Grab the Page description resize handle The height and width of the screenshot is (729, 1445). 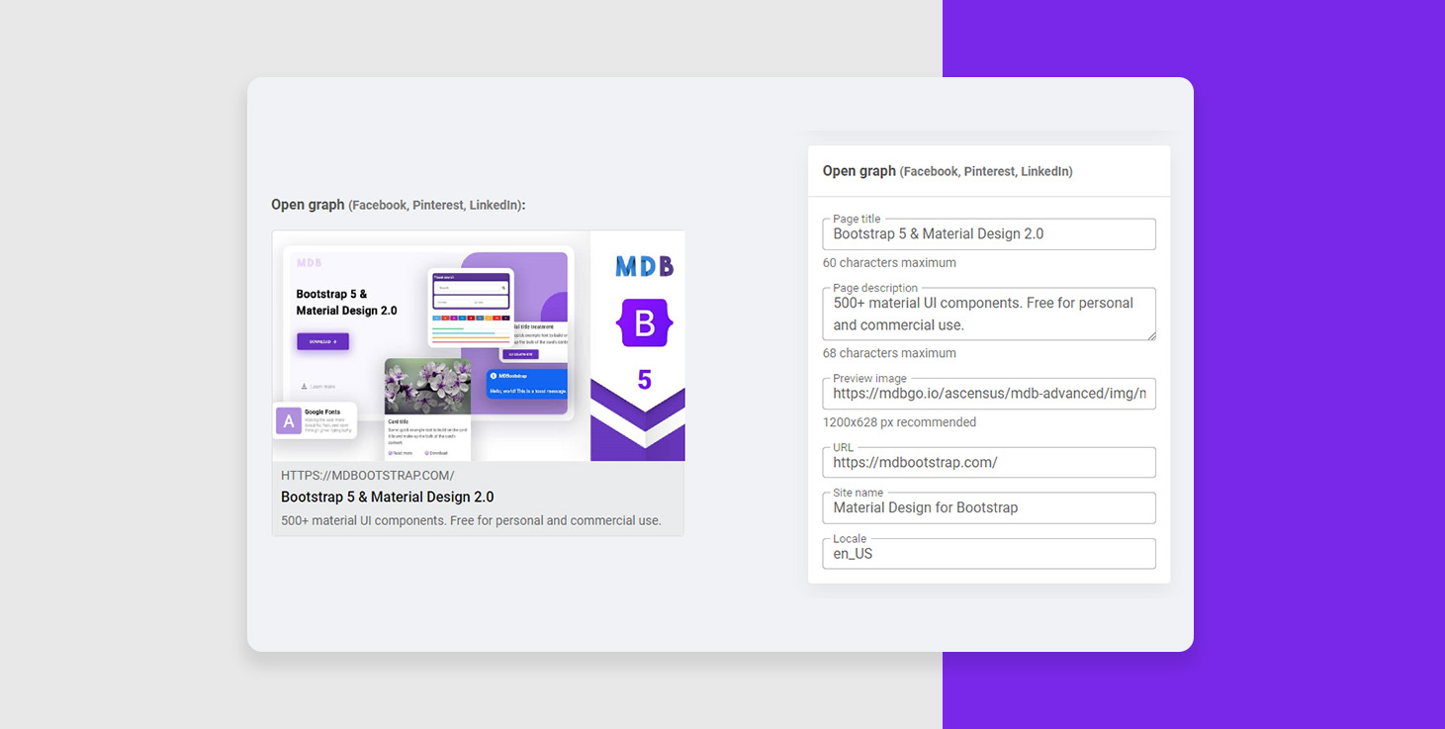[1150, 335]
